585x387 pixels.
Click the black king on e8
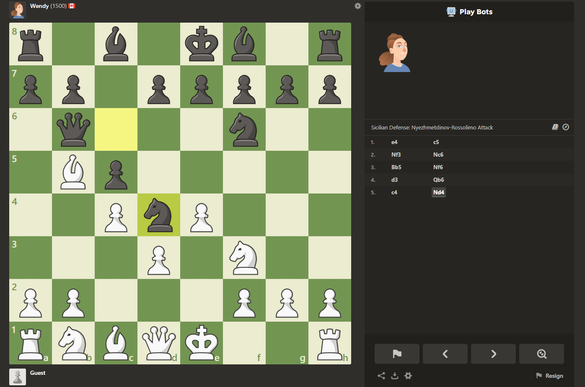click(x=202, y=44)
